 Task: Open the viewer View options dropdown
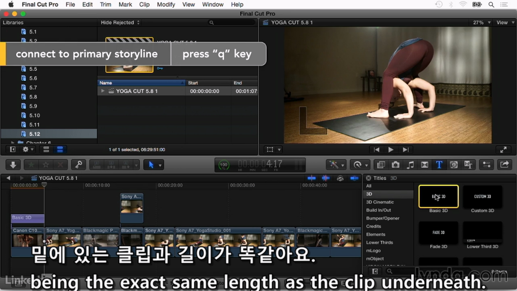(x=504, y=23)
